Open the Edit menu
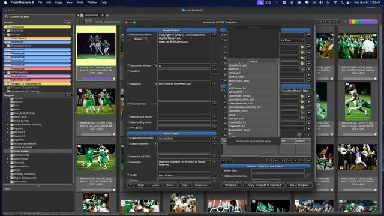384x216 pixels. coord(49,2)
